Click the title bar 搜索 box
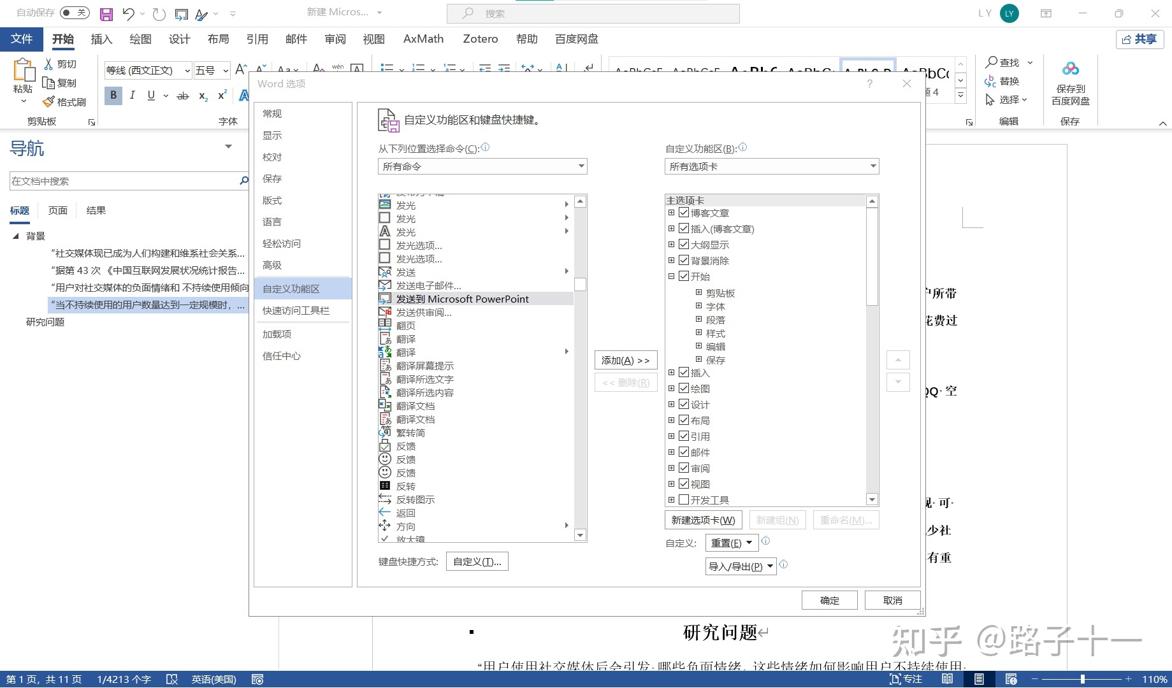Image resolution: width=1172 pixels, height=688 pixels. coord(593,13)
